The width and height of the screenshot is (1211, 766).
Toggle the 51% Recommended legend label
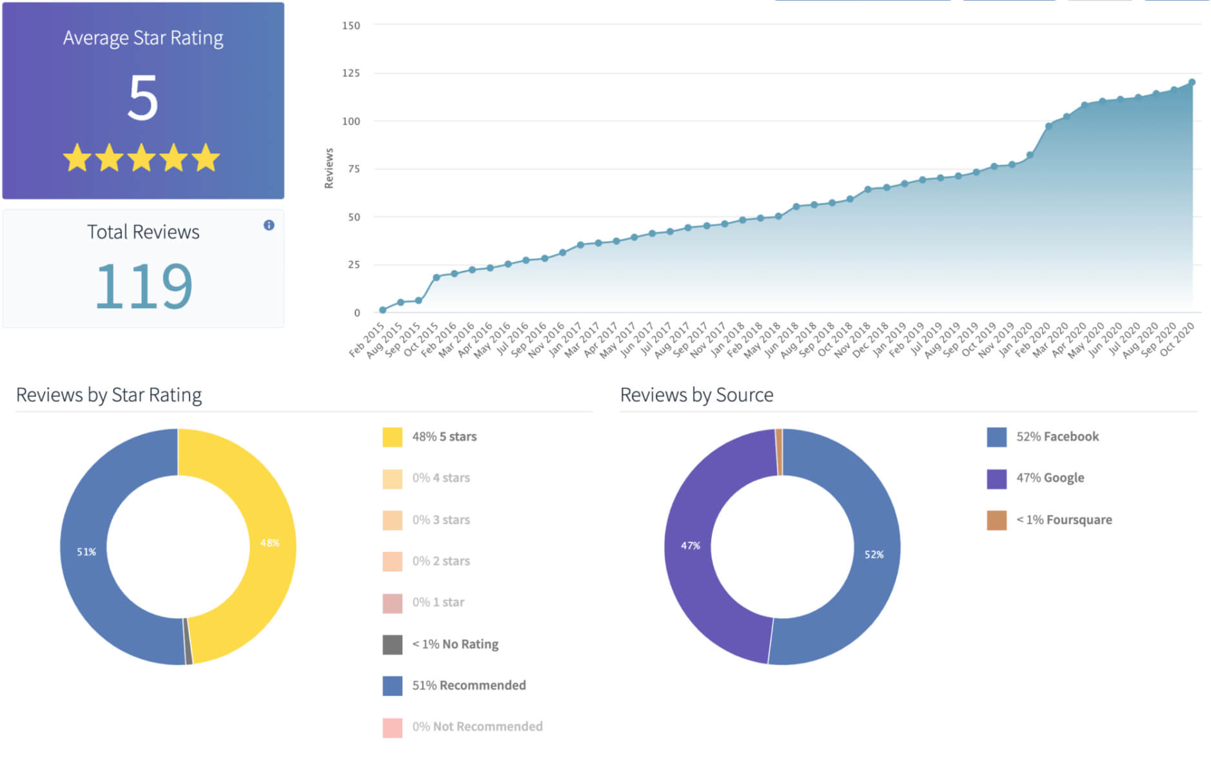click(469, 685)
